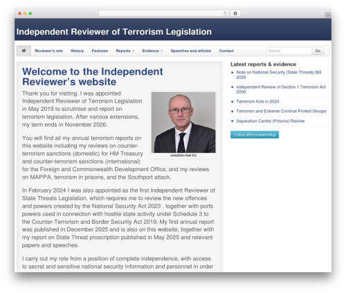Expand the Evidence dropdown menu

(x=152, y=51)
